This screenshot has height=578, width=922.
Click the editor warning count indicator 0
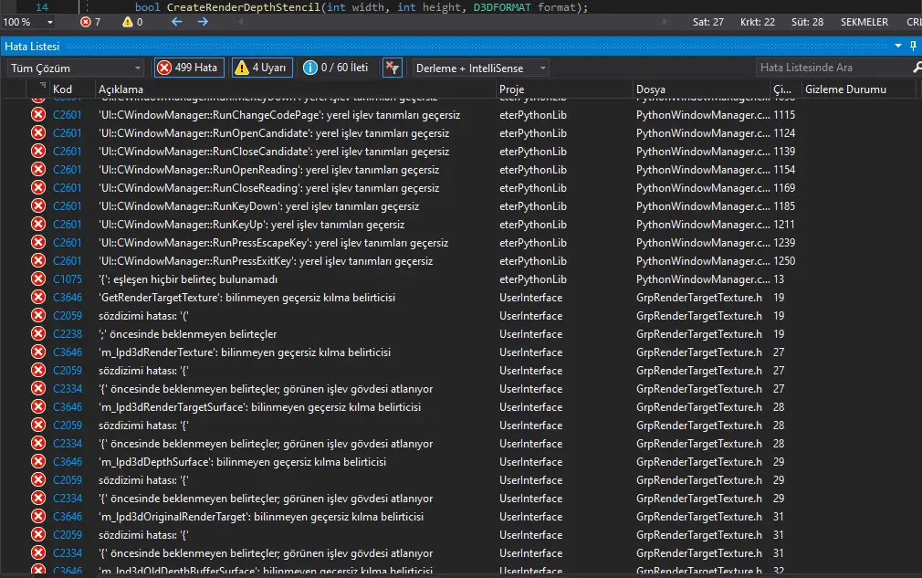132,22
